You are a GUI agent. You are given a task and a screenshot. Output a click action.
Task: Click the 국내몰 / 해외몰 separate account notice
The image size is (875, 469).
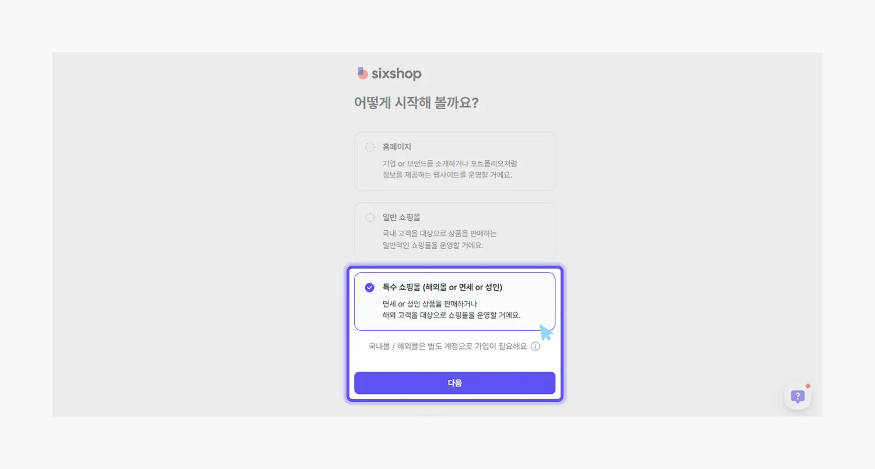click(x=447, y=346)
